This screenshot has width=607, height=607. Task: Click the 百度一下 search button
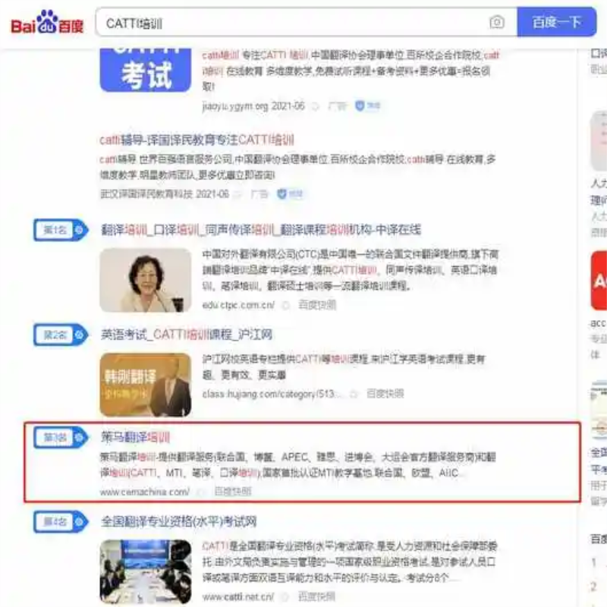[x=556, y=22]
